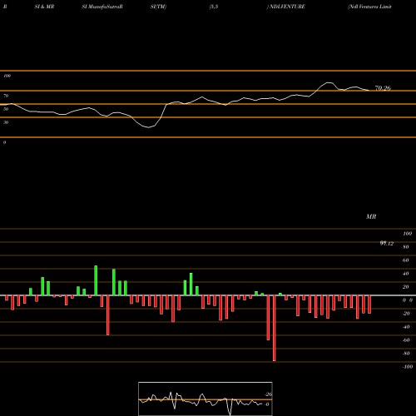
Task: Click the 99.12 value in MR panel
Action: (x=387, y=244)
